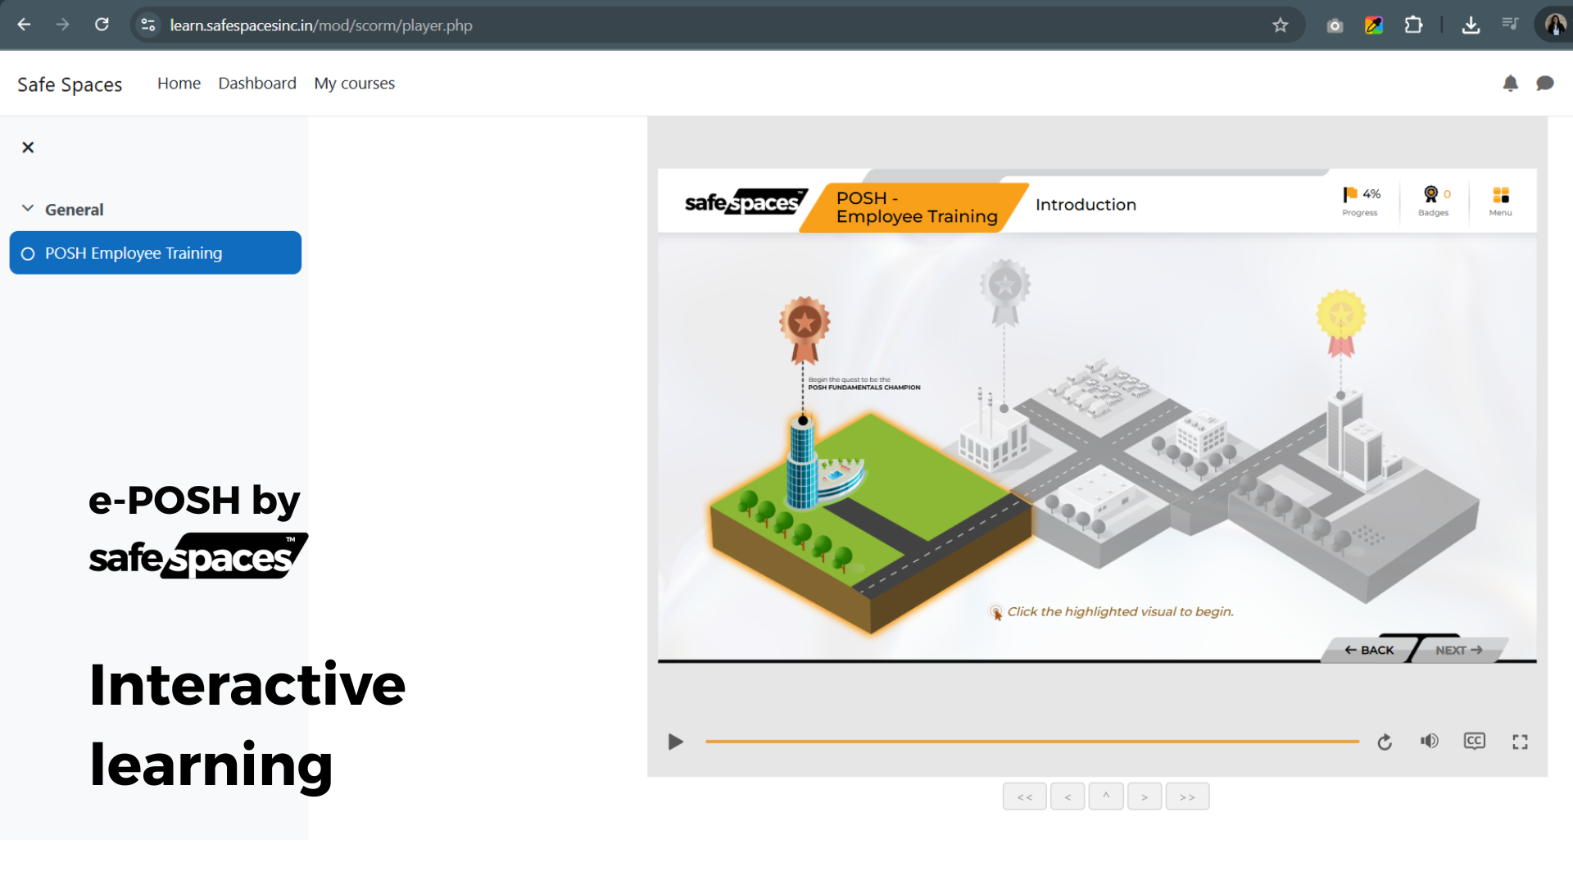The width and height of the screenshot is (1573, 885).
Task: Seek on the orange playback progress bar
Action: 1031,742
